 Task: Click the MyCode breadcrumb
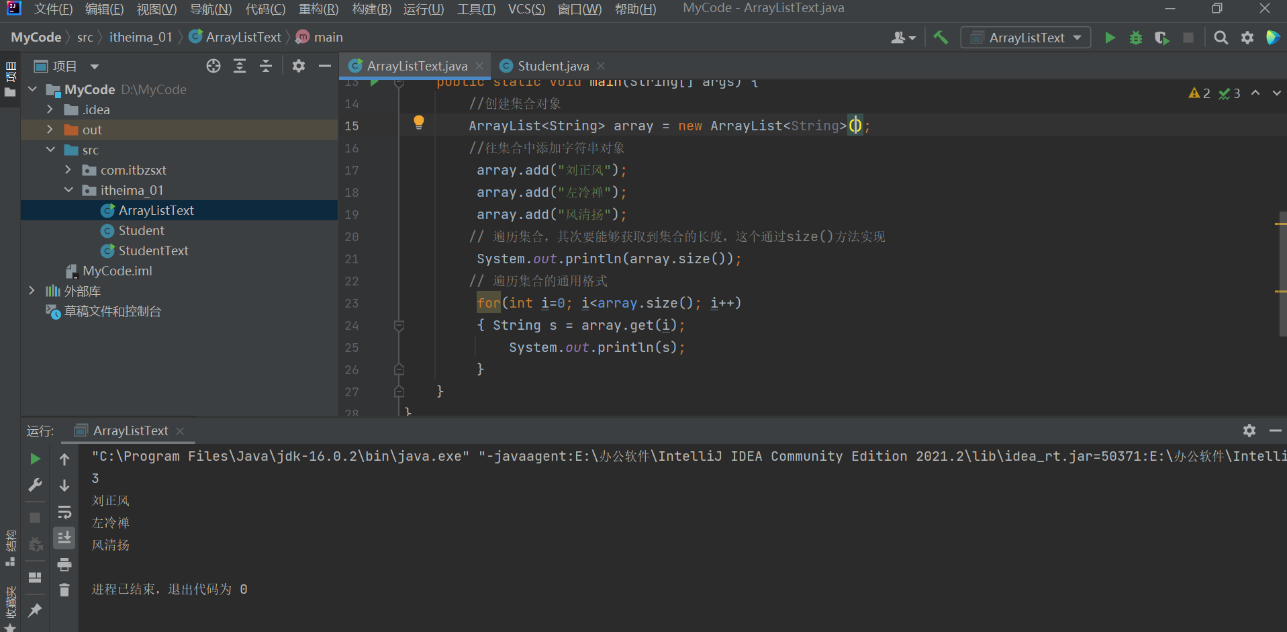(x=36, y=38)
